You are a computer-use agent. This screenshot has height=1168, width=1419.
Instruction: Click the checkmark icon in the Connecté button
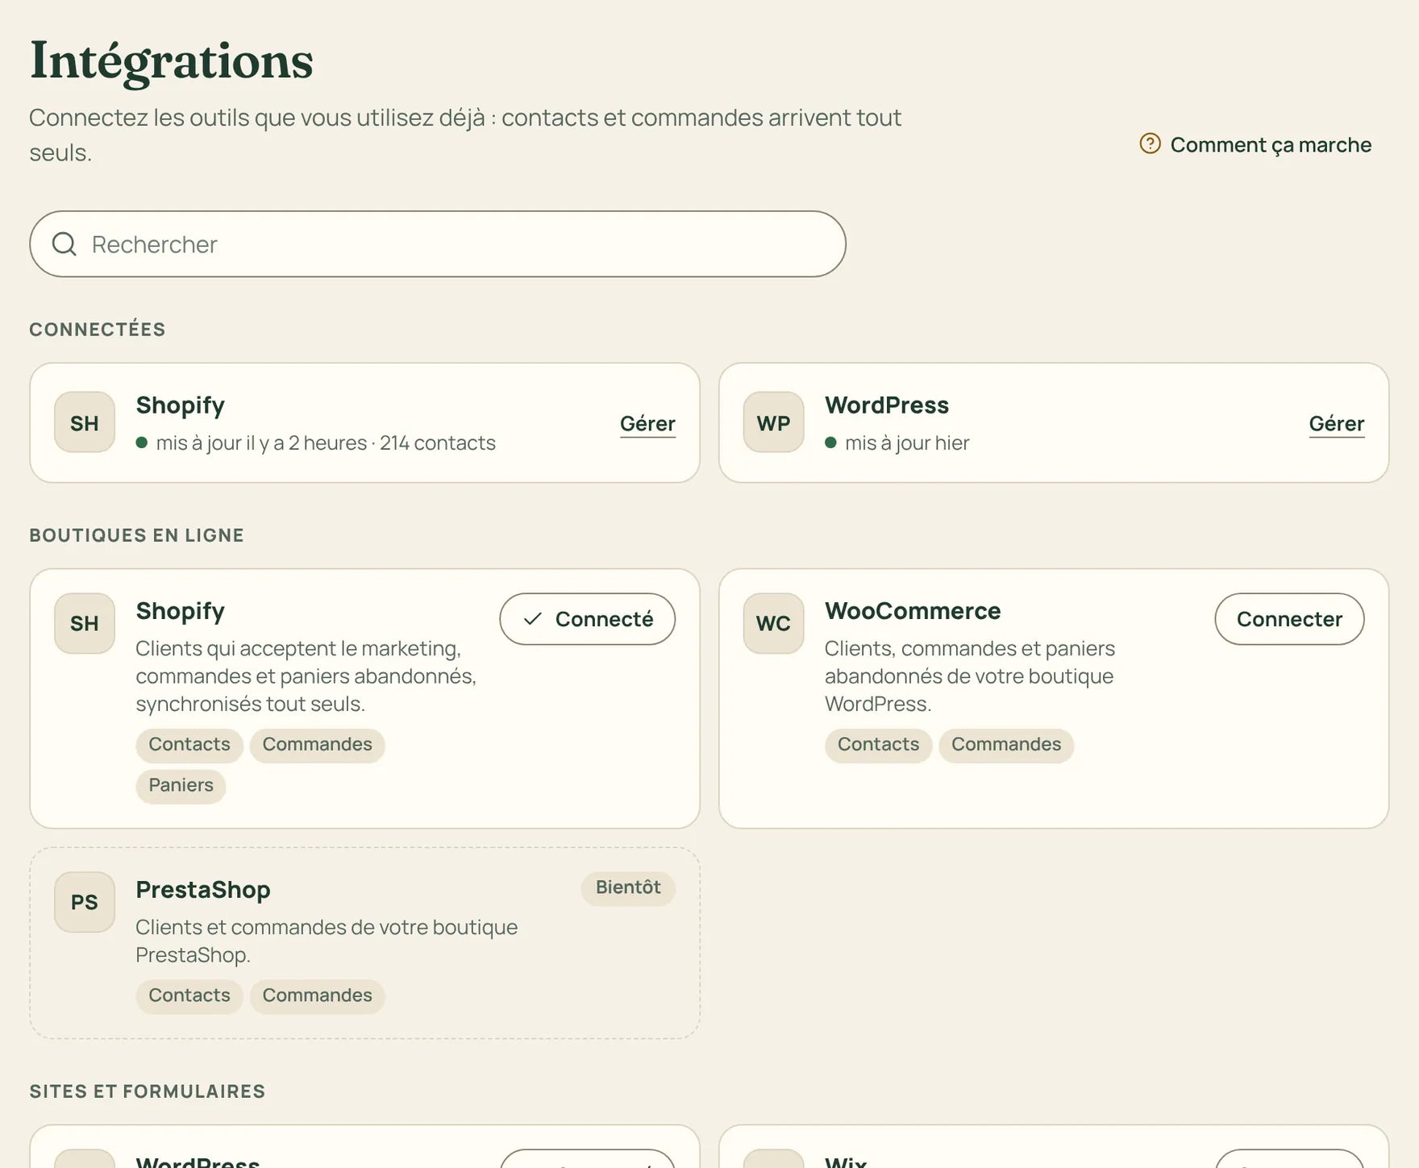tap(532, 619)
